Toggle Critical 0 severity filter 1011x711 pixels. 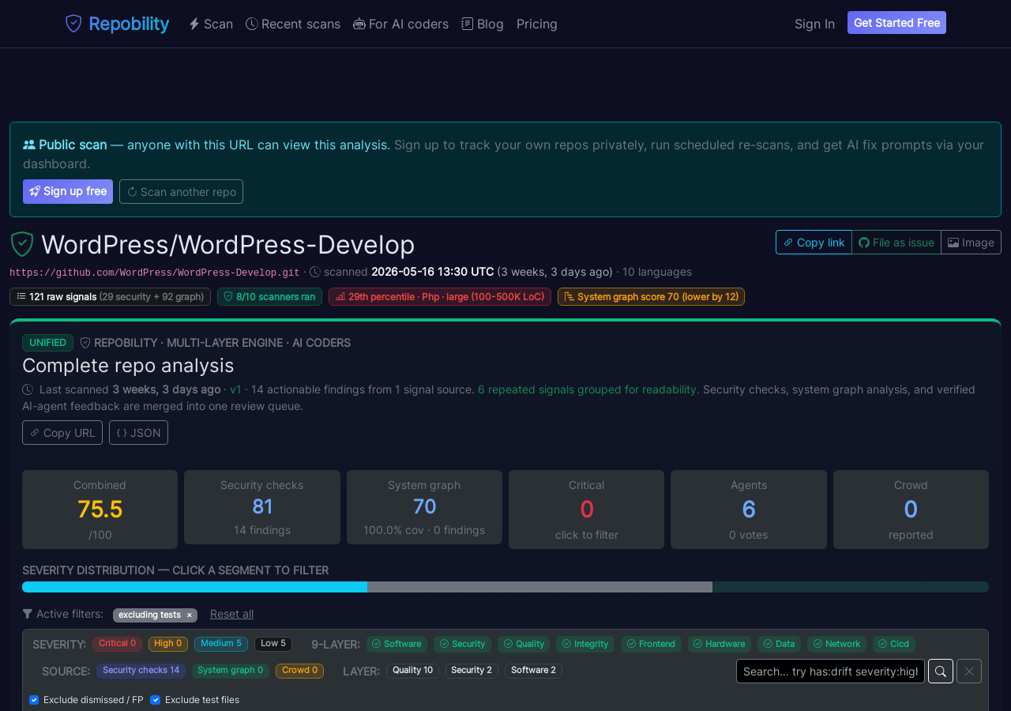(x=117, y=644)
